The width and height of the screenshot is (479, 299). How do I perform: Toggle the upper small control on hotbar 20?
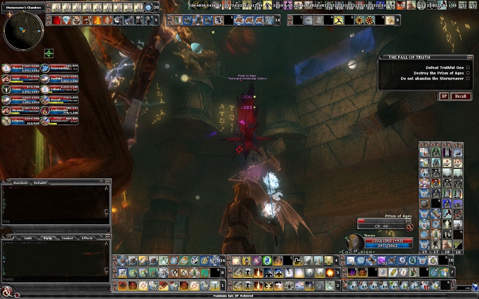[48, 5]
